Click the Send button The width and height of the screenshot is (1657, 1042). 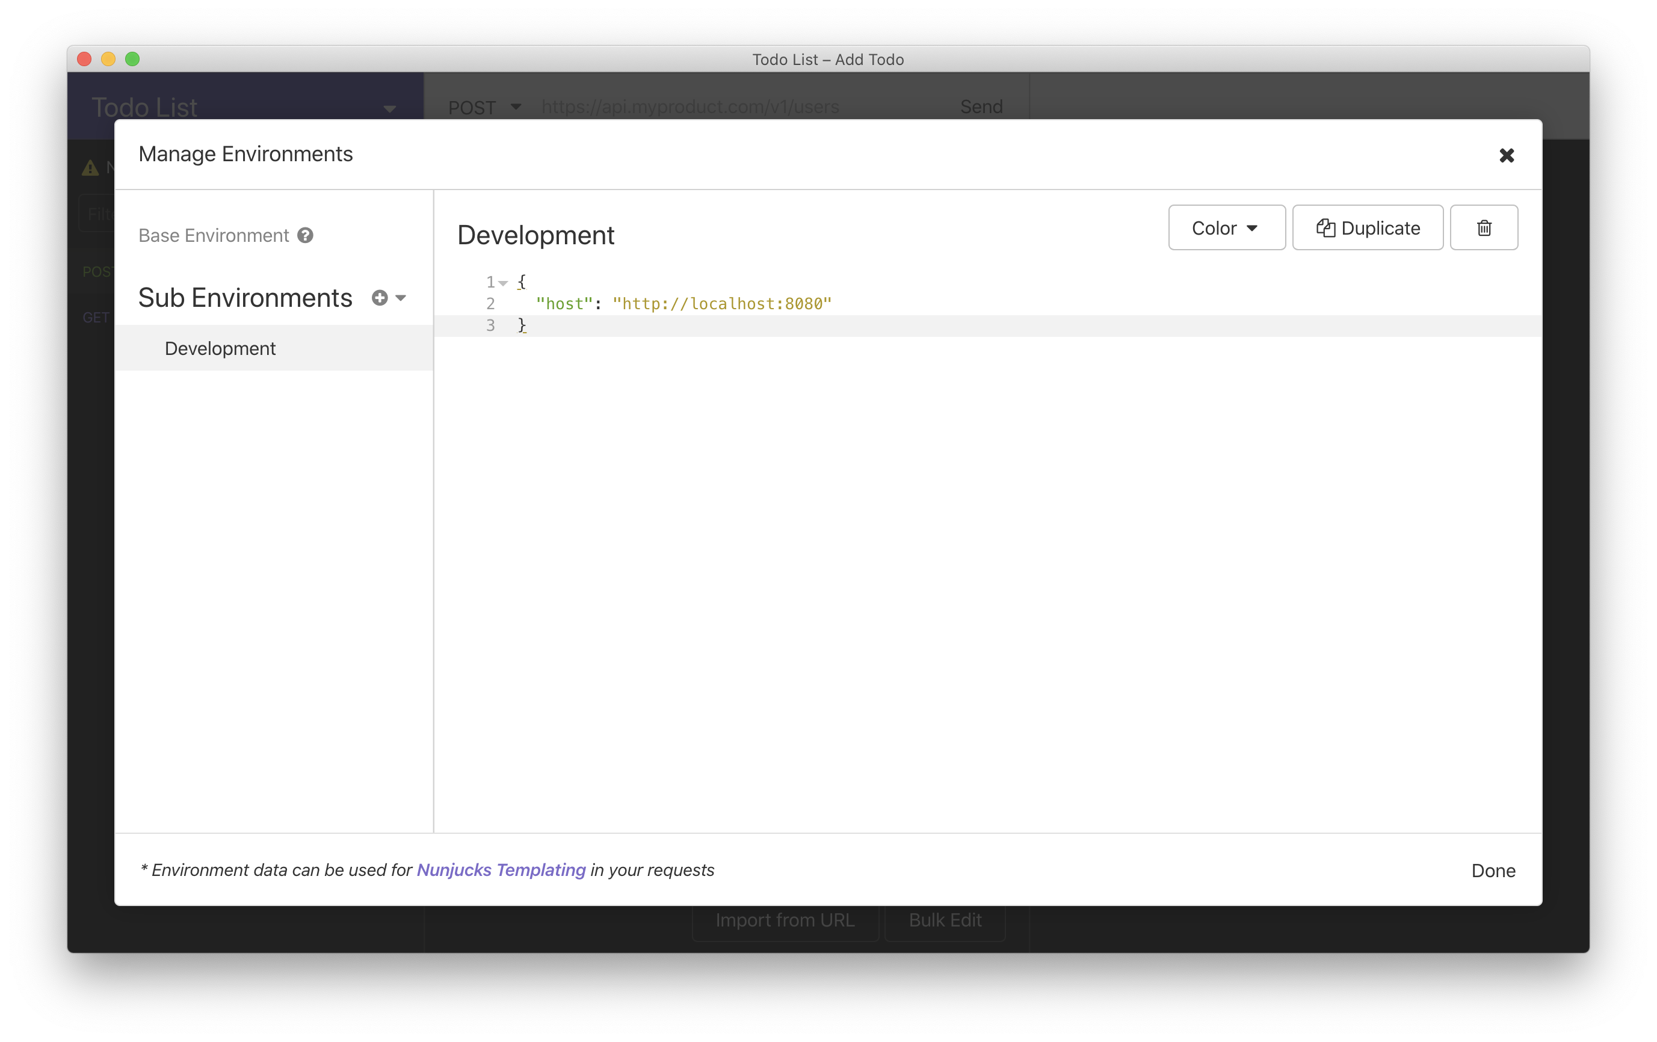pyautogui.click(x=981, y=106)
